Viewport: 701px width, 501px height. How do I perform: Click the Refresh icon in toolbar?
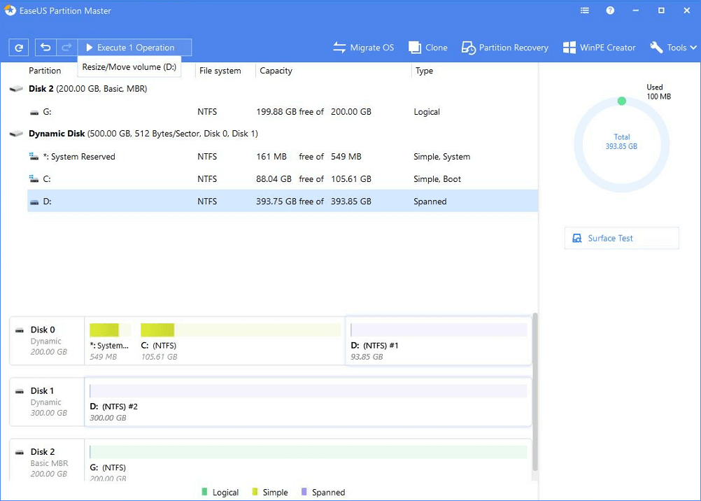click(19, 48)
